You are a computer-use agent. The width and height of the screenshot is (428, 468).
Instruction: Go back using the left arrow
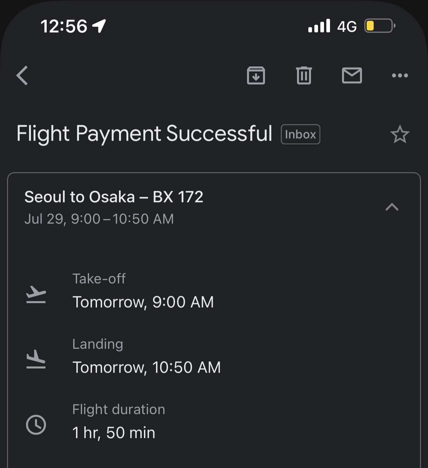[22, 75]
